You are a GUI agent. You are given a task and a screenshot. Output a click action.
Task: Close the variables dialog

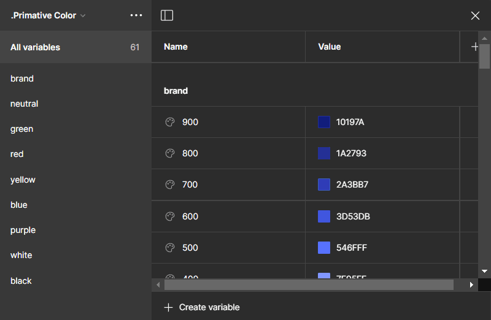tap(475, 16)
